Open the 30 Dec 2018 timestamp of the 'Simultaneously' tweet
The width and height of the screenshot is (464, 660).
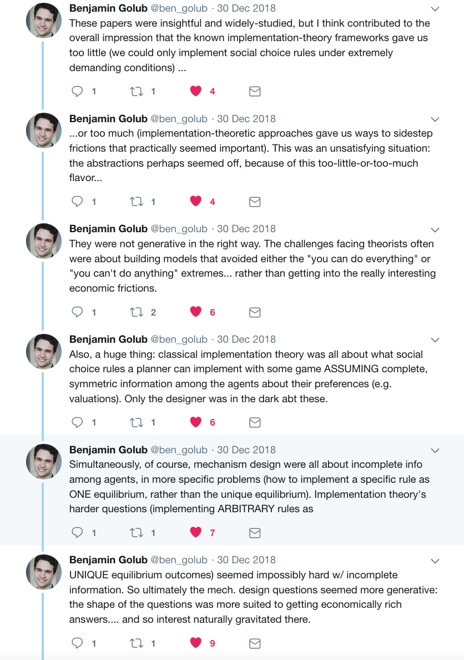(x=246, y=449)
